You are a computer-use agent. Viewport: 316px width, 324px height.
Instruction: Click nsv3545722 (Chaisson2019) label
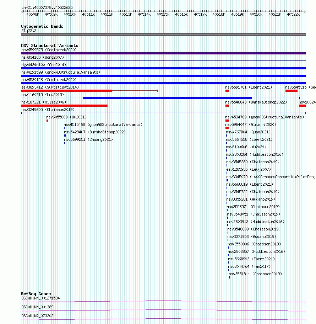click(253, 192)
